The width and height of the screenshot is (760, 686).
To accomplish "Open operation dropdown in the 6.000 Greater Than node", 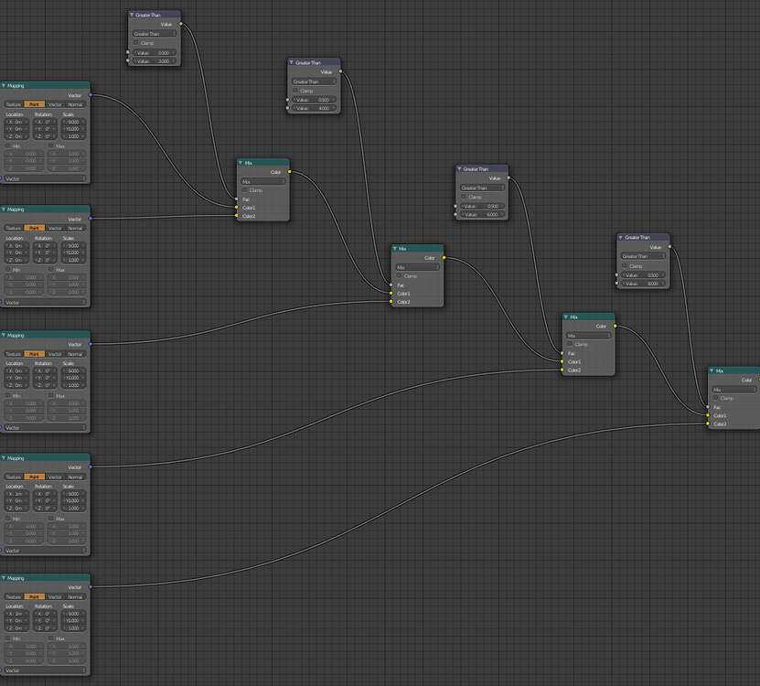I will pos(482,188).
